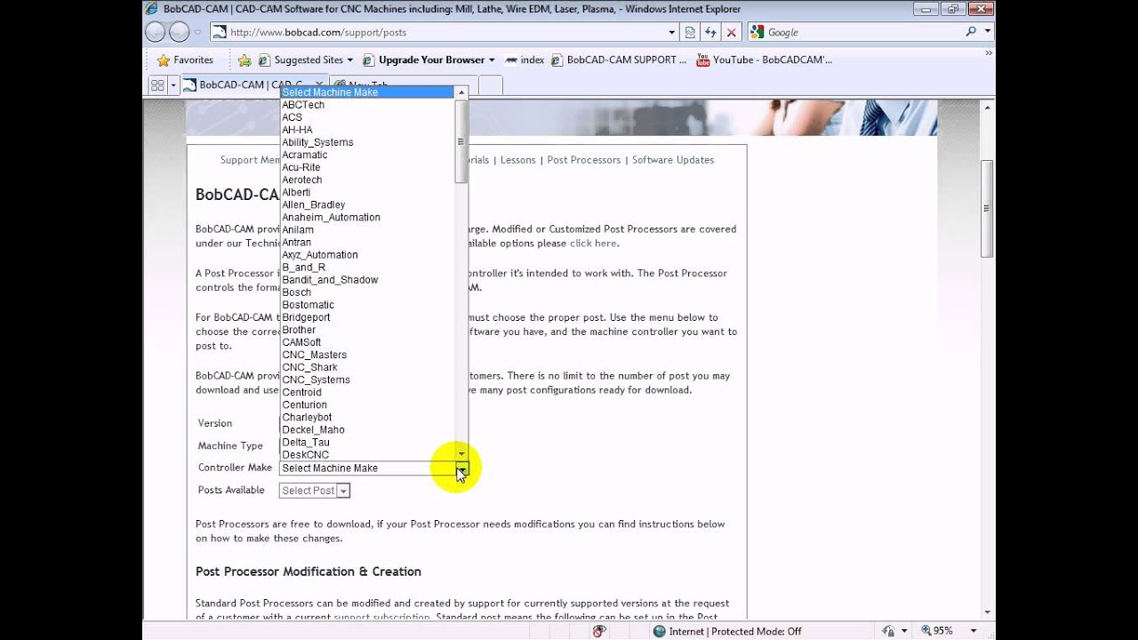Image resolution: width=1138 pixels, height=640 pixels.
Task: Click page scrollbar up arrow
Action: click(x=987, y=107)
